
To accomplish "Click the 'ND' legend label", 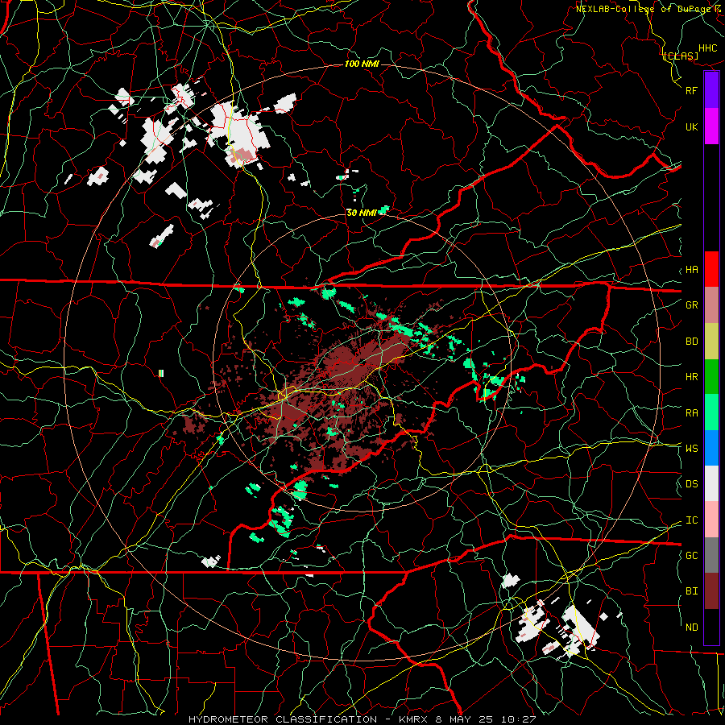I will 691,628.
